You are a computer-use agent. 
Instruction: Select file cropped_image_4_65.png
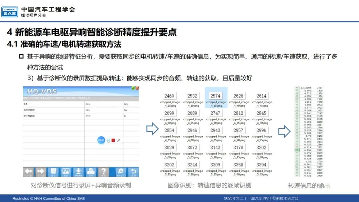point(239,117)
